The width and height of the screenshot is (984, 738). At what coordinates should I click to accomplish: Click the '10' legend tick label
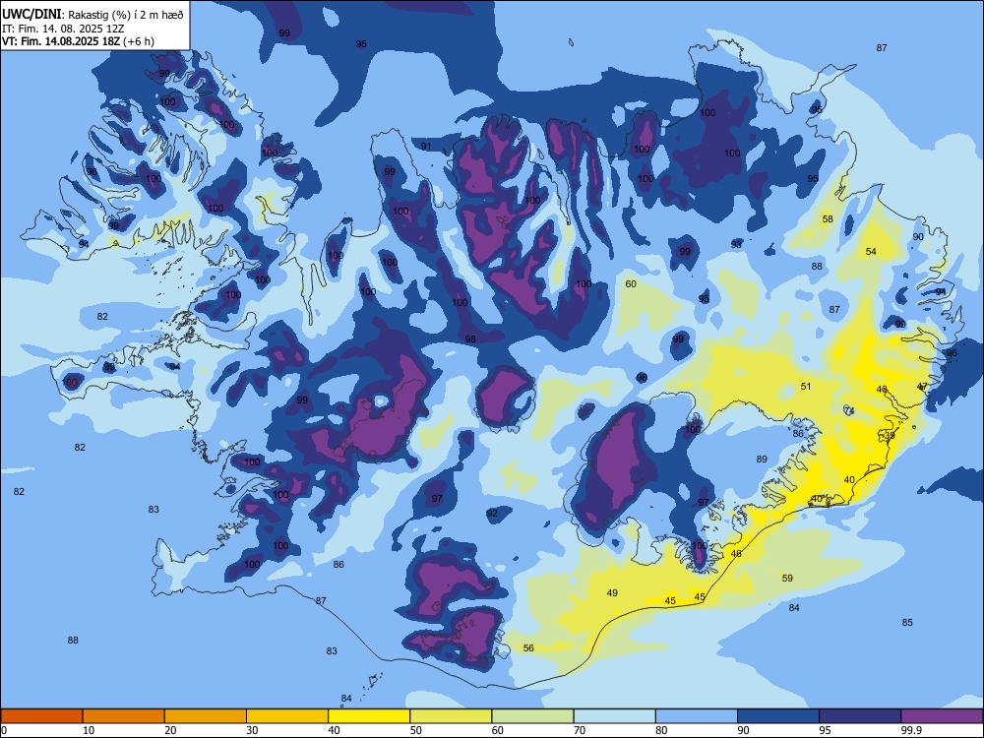89,730
